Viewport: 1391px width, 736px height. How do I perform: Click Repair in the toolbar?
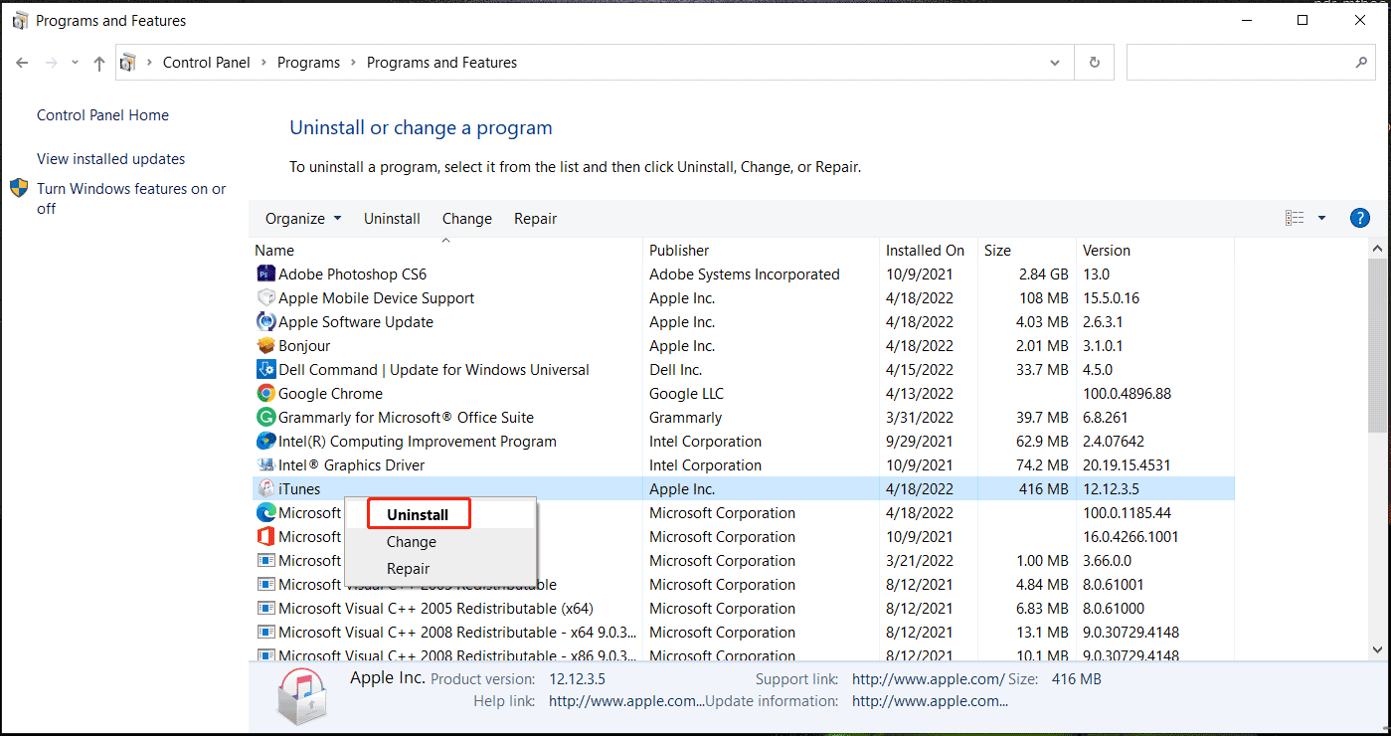pyautogui.click(x=535, y=218)
